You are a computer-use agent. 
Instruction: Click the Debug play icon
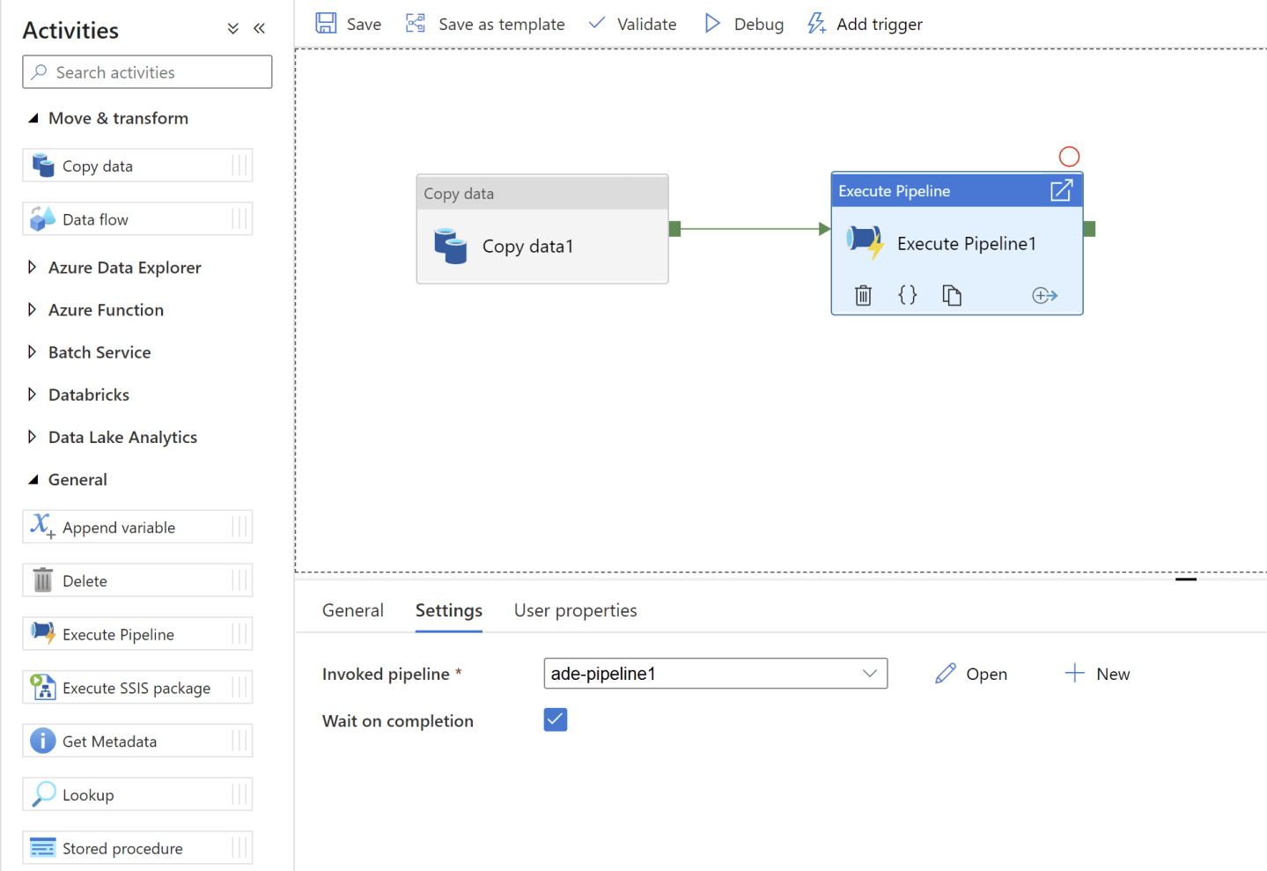pos(712,23)
